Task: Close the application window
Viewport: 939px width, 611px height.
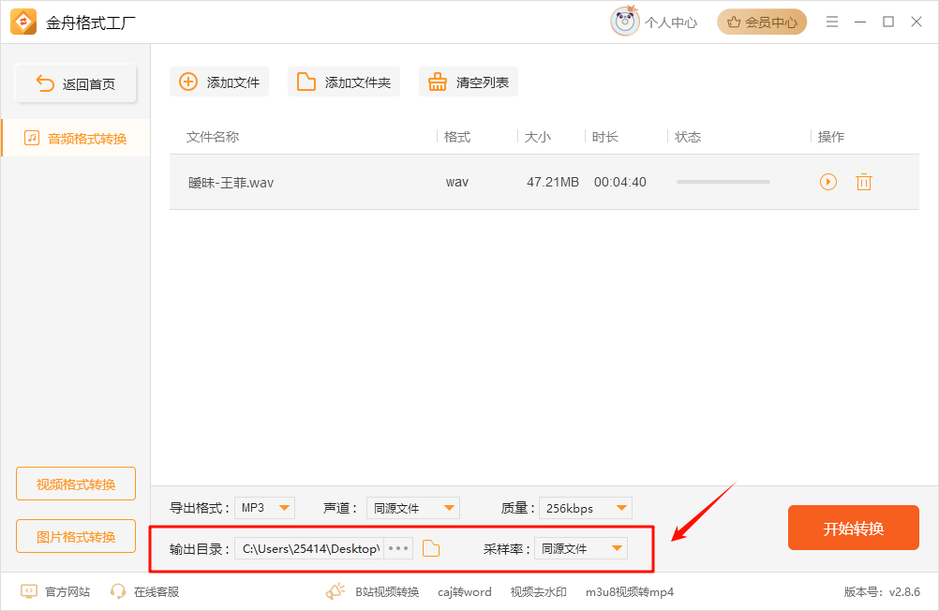Action: point(917,22)
